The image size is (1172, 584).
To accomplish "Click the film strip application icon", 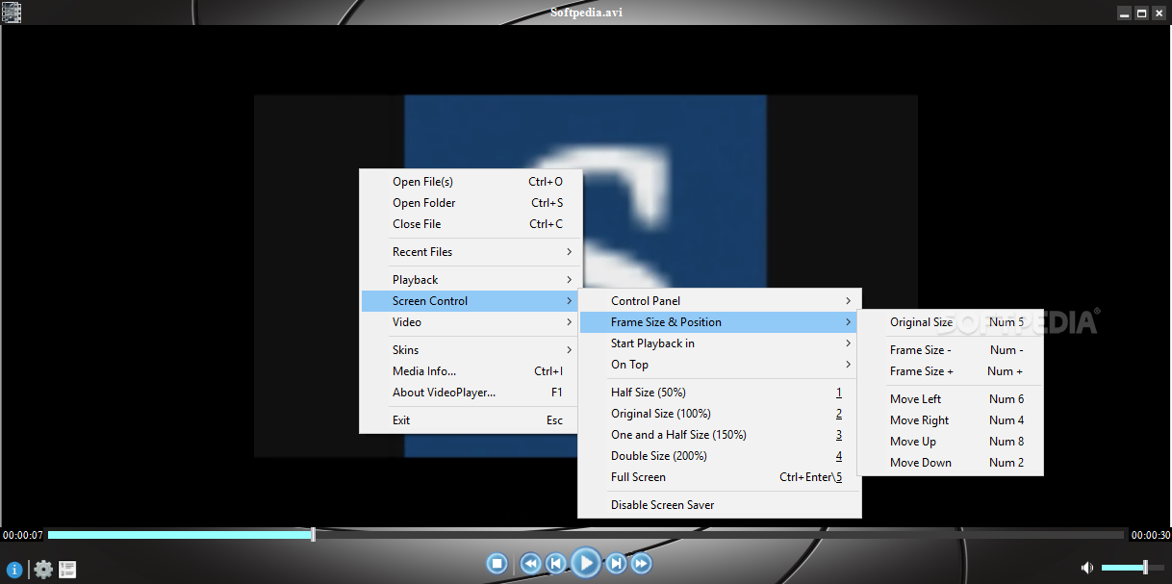I will (x=12, y=13).
